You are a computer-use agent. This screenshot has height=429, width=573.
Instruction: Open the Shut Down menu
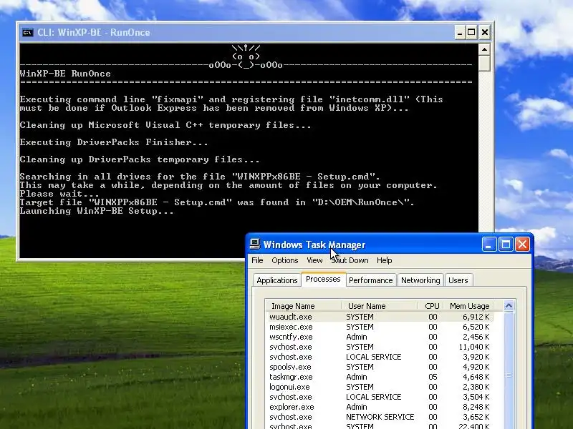[350, 260]
